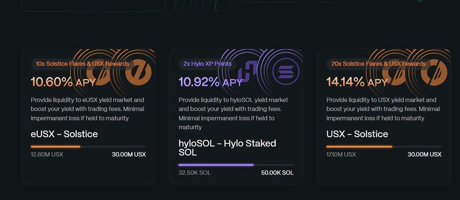Click the Solana token icon on hyloSOL card
This screenshot has height=200, width=460.
pos(286,72)
